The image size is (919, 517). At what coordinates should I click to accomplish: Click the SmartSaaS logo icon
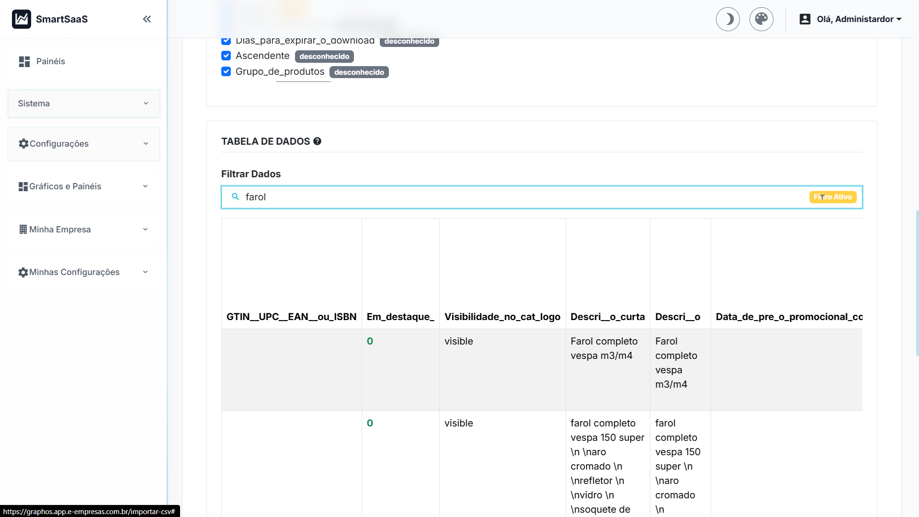click(x=22, y=19)
